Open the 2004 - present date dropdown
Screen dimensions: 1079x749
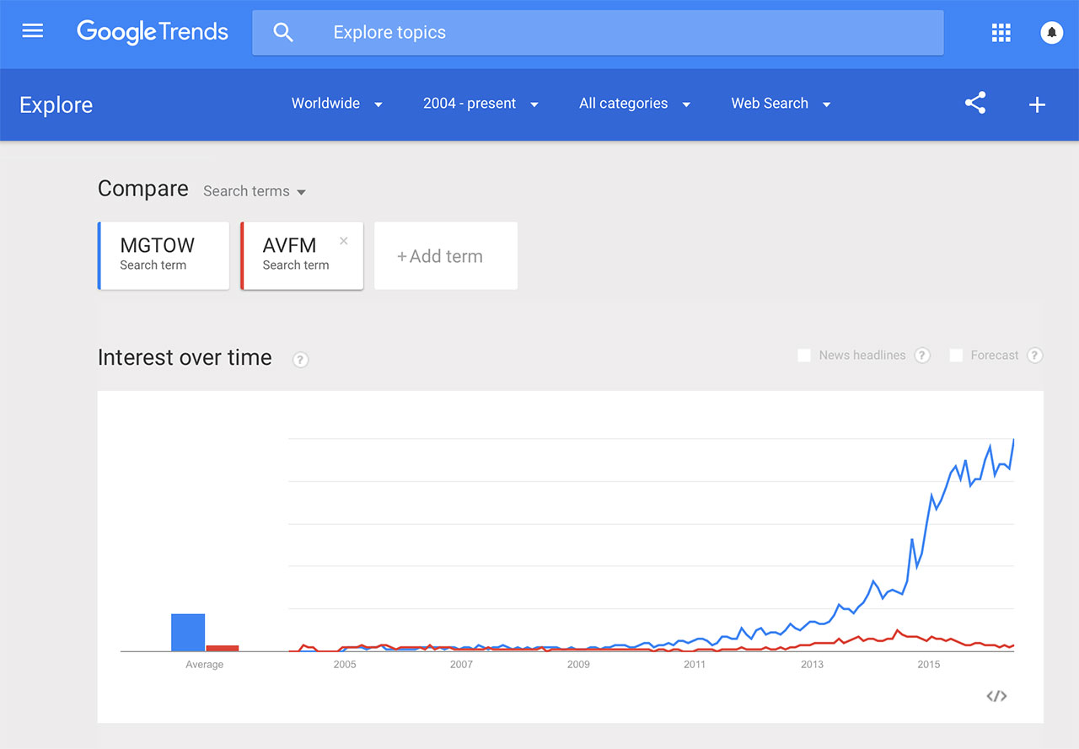tap(480, 104)
